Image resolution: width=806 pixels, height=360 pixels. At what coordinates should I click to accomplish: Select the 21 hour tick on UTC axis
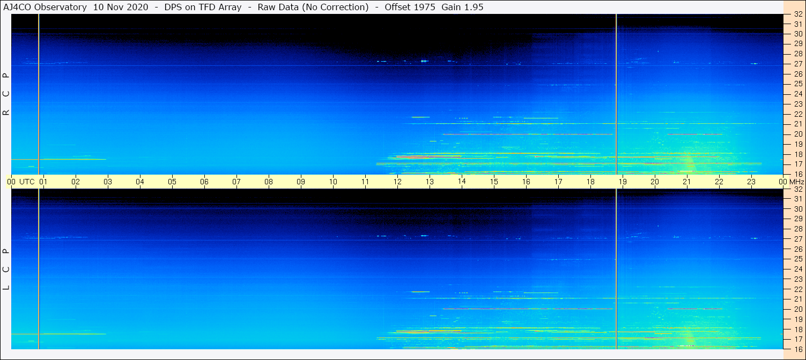687,182
